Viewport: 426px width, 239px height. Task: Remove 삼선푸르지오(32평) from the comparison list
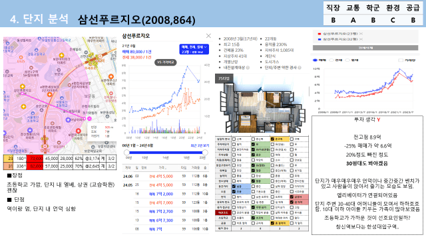pyautogui.click(x=361, y=39)
